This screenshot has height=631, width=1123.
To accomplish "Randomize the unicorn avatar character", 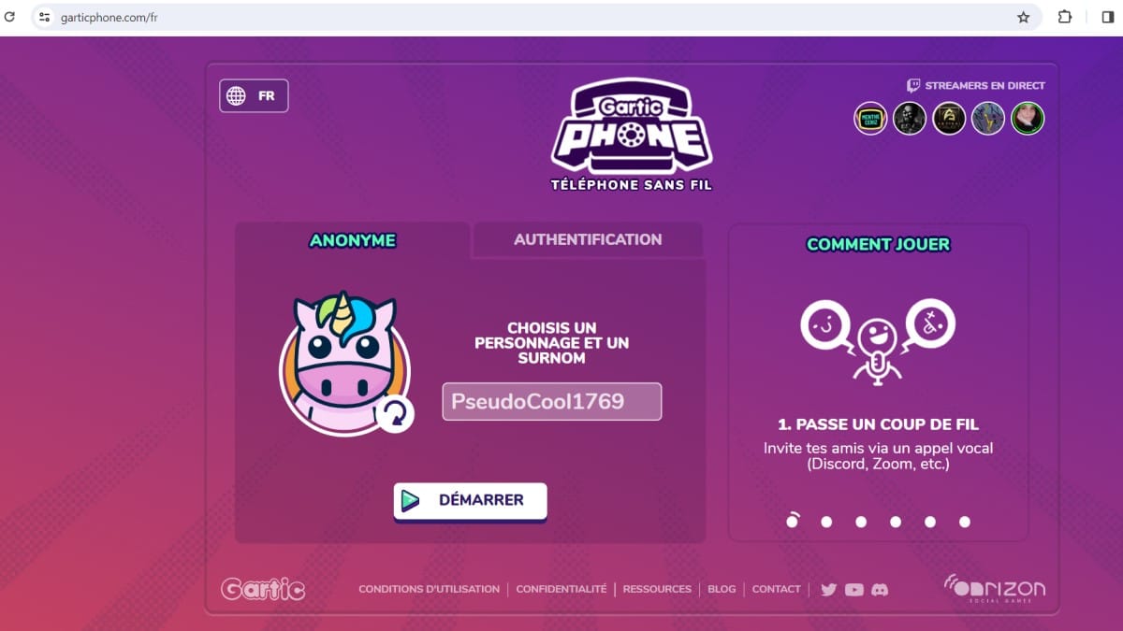I will pyautogui.click(x=396, y=412).
